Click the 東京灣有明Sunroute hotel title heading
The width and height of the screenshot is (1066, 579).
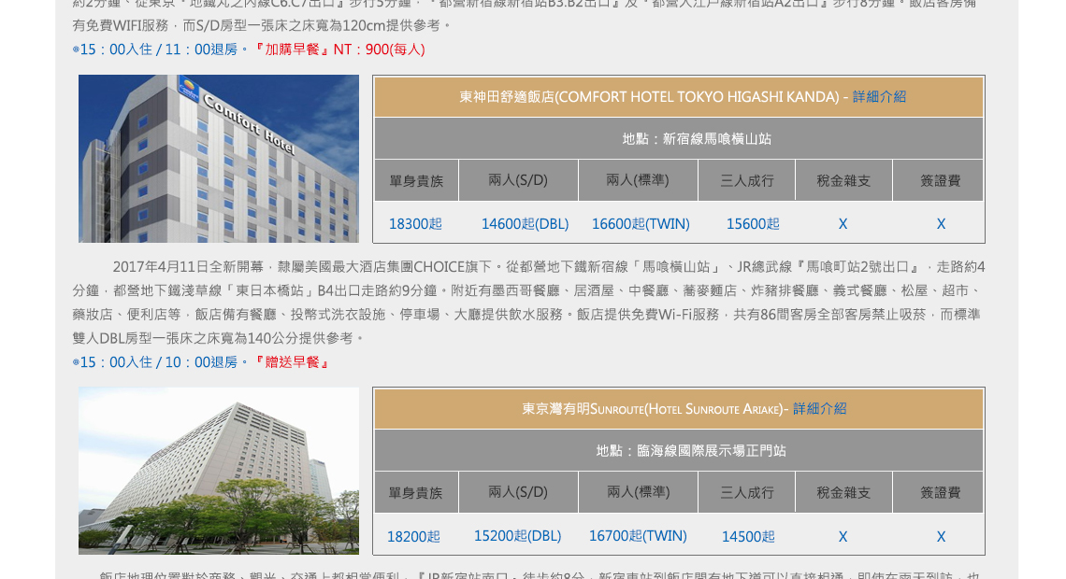click(x=653, y=408)
